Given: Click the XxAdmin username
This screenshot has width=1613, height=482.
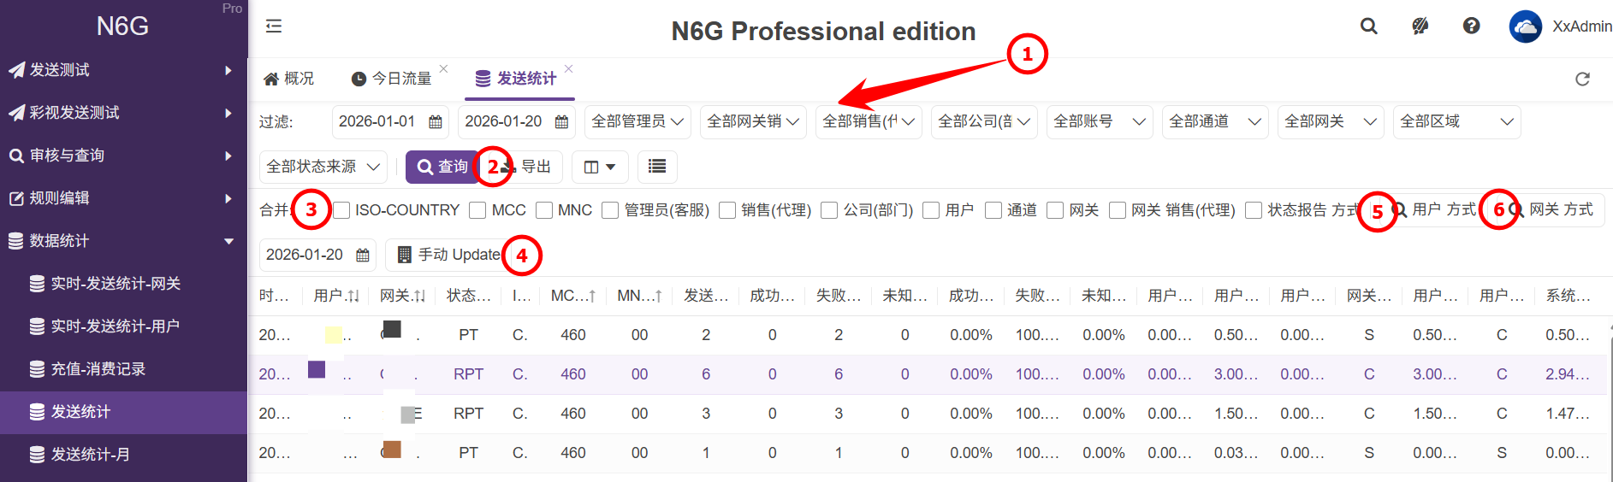Looking at the screenshot, I should point(1582,26).
